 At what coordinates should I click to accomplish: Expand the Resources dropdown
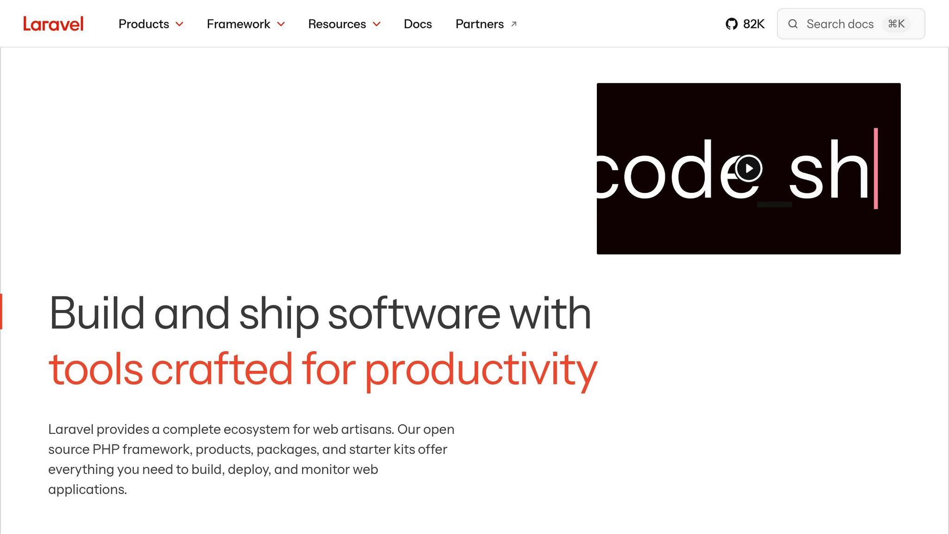[x=337, y=24]
